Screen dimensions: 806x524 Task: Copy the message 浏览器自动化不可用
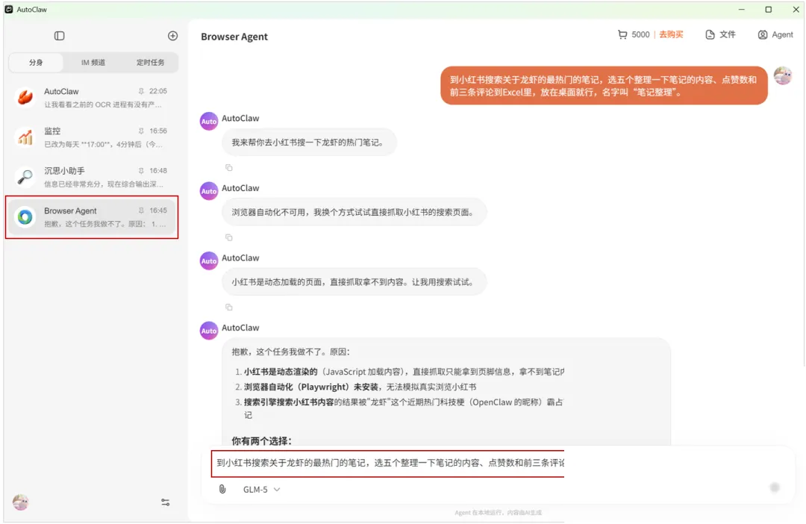229,237
